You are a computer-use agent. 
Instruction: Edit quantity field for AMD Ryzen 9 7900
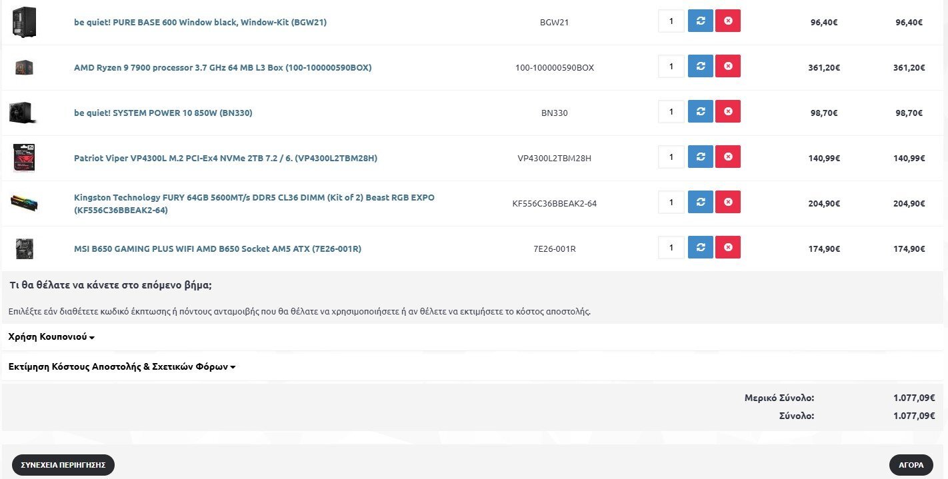[x=671, y=66]
